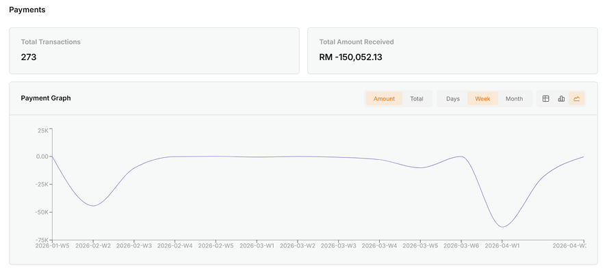
Task: Switch graph to Total
Action: click(x=417, y=98)
